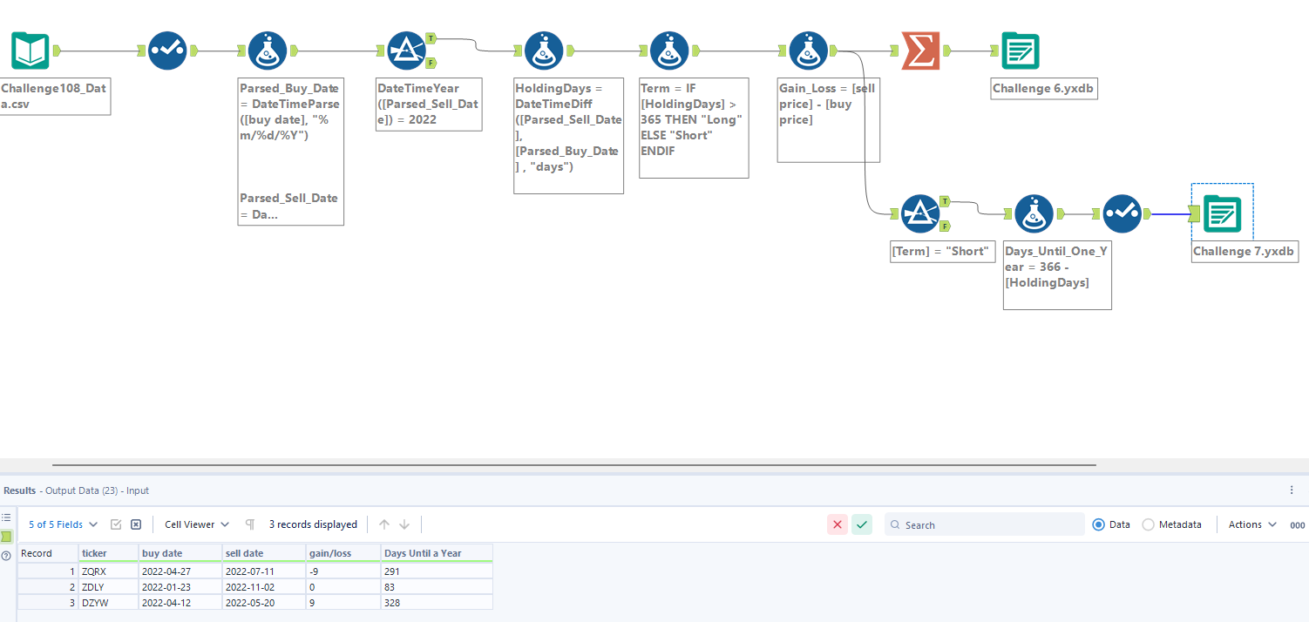Select the Input Data tool for Challenge108_Data.csv
The width and height of the screenshot is (1309, 622).
[x=31, y=51]
